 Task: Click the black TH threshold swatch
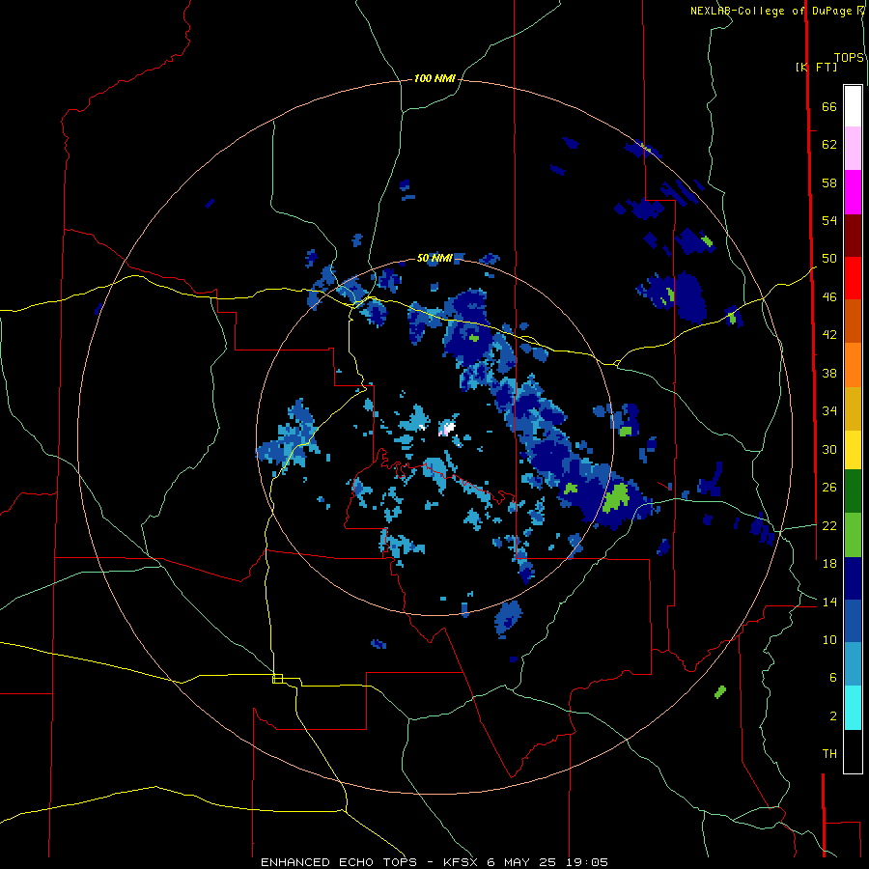pos(853,751)
